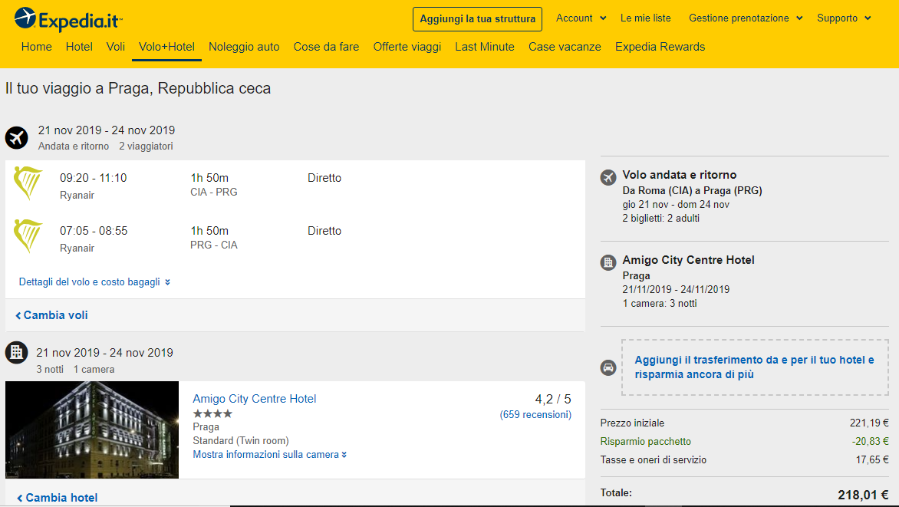This screenshot has width=899, height=507.
Task: Click the 4,2 / 5 rating score
Action: pos(553,399)
